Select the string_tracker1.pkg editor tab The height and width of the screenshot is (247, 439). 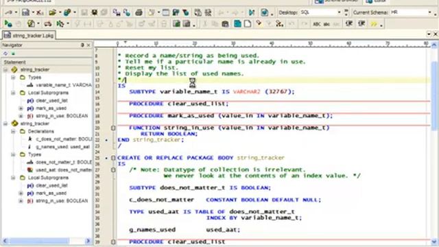29,35
